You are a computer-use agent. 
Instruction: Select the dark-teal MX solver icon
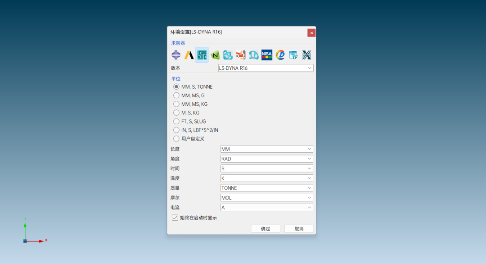[x=306, y=55]
